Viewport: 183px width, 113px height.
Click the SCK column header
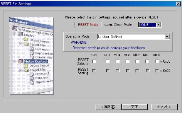107,55
